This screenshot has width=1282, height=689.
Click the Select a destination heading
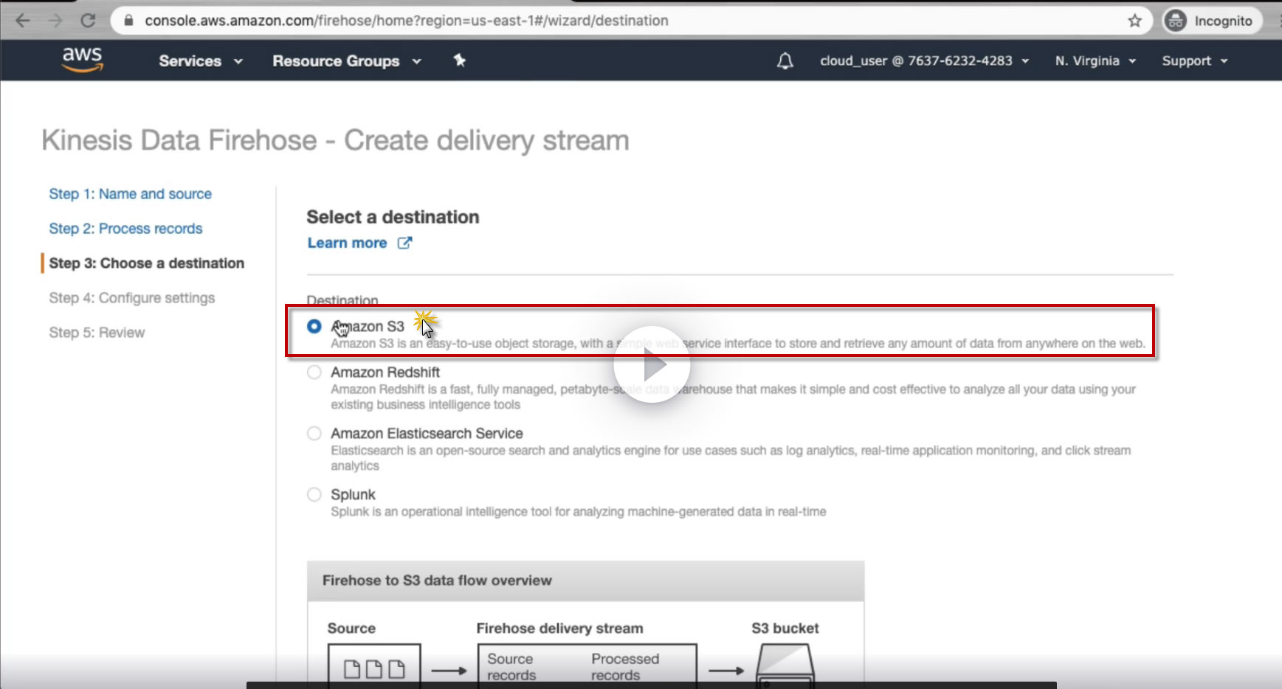pyautogui.click(x=393, y=217)
